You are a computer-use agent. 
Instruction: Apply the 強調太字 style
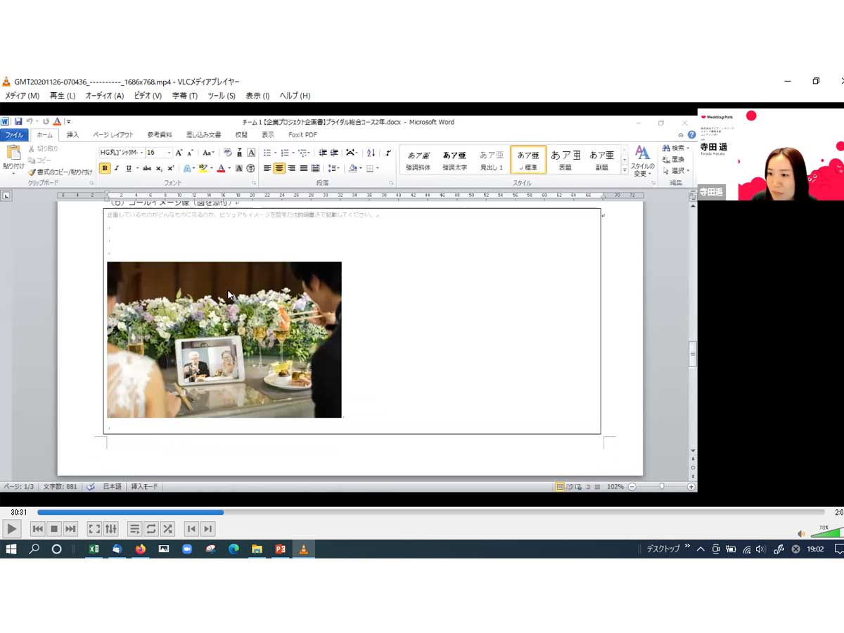click(x=454, y=160)
